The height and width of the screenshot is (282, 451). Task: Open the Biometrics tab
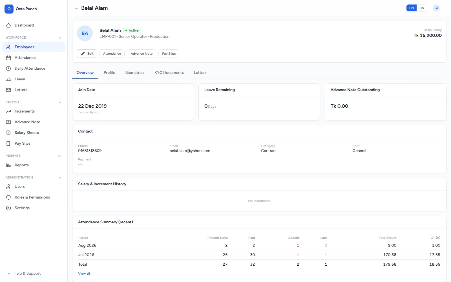coord(135,72)
